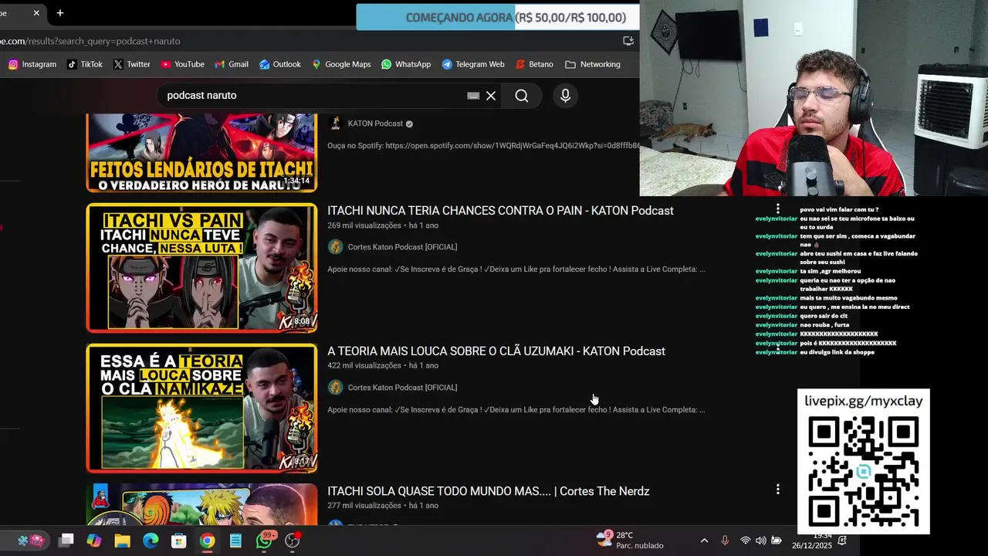
Task: Open Task View on taskbar
Action: coord(66,541)
